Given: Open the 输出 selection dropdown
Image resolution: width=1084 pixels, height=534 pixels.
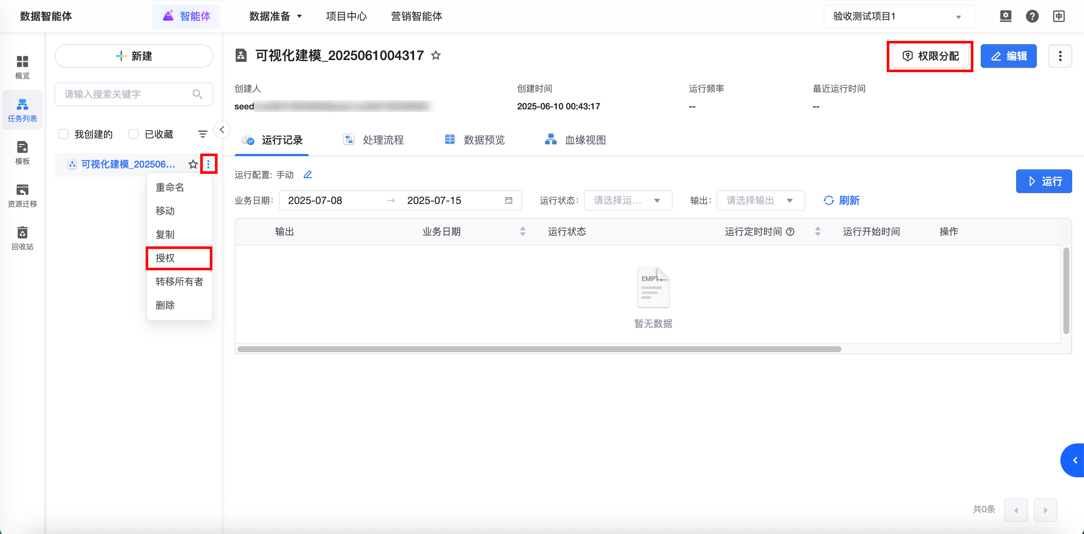Looking at the screenshot, I should [760, 201].
